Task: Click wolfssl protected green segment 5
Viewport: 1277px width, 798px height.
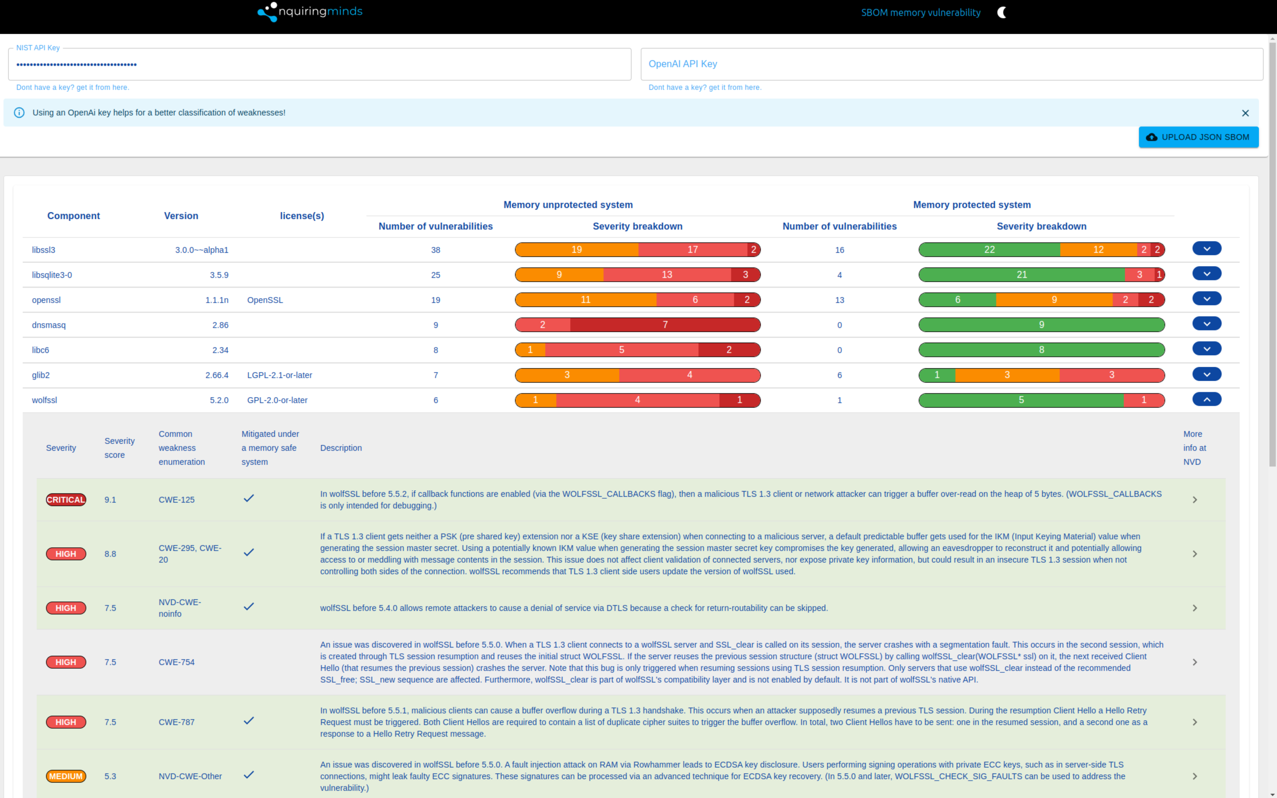Action: 1021,400
